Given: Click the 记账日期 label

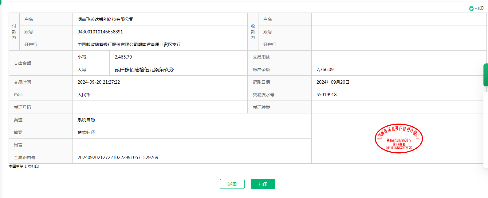Looking at the screenshot, I should pos(261,82).
